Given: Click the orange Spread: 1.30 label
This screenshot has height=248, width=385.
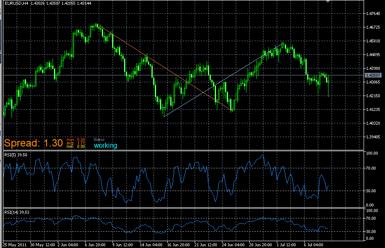Looking at the screenshot, I should point(33,143).
